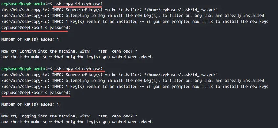Viewport: 278px width, 128px height.
Task: Click the first "Number of key(s) added: 1" line
Action: click(30, 39)
